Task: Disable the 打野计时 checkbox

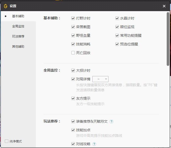Action: [73, 18]
